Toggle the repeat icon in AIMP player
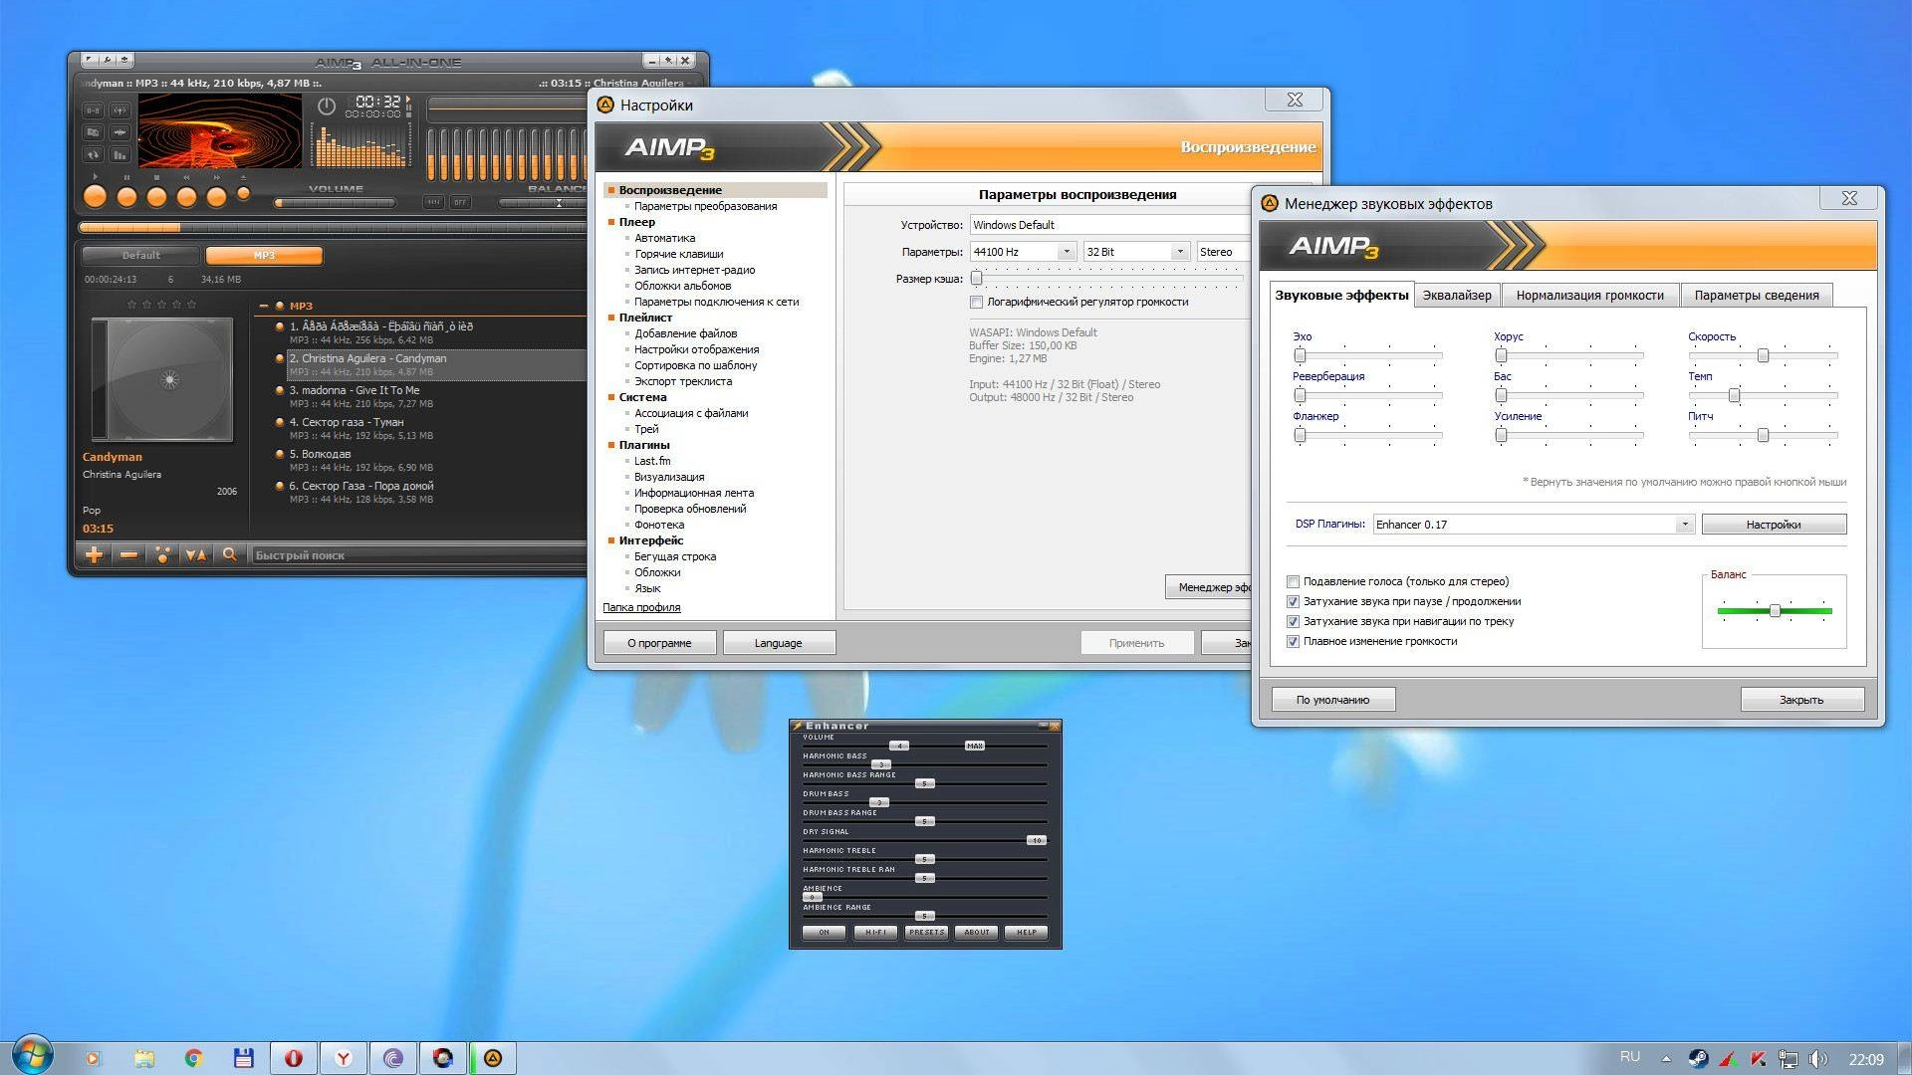 point(93,154)
